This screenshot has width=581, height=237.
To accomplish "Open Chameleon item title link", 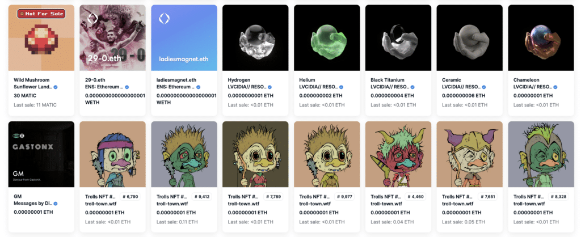I will (x=526, y=79).
